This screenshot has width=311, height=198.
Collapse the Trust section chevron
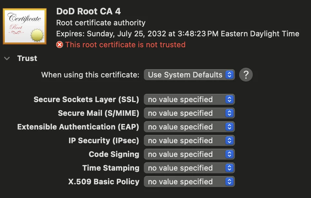(7, 58)
